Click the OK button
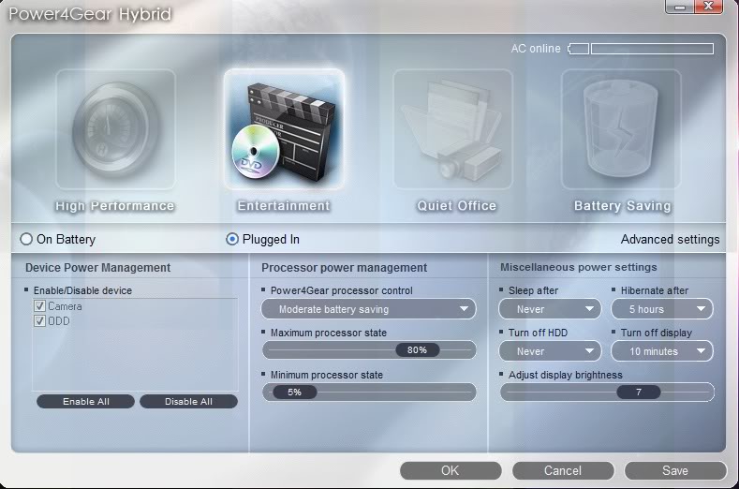Viewport: 739px width, 489px height. click(451, 470)
